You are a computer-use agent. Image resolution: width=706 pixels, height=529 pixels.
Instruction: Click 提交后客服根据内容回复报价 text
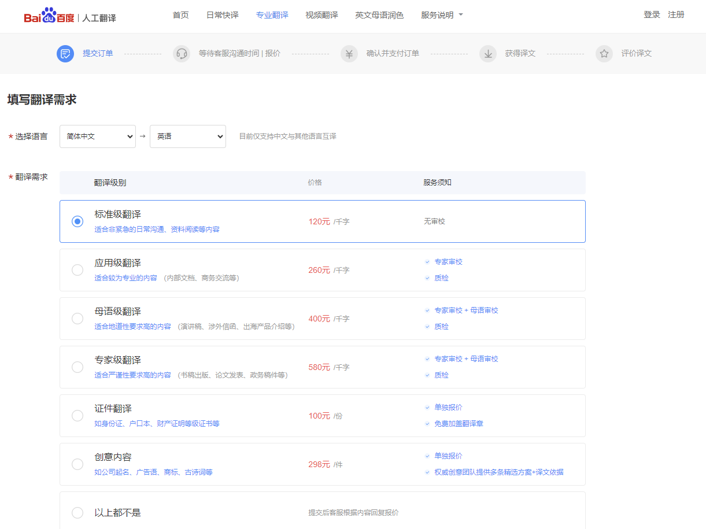click(353, 513)
